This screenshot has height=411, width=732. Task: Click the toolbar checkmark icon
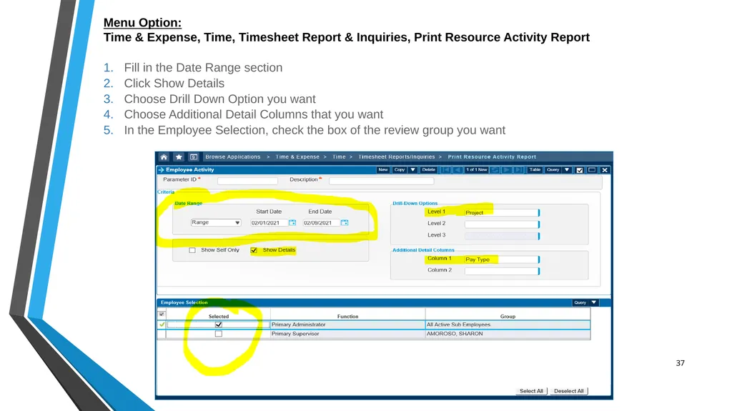580,170
